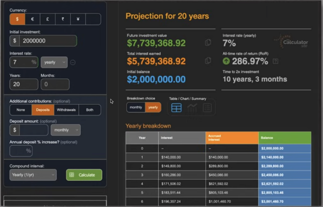Copy the future investment value
The width and height of the screenshot is (323, 207).
tap(208, 43)
